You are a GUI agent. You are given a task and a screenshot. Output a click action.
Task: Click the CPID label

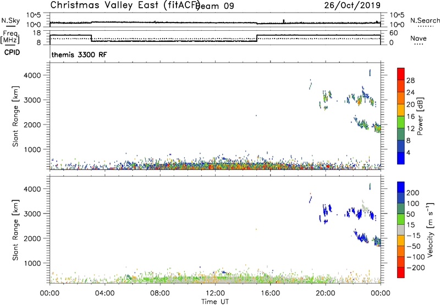click(x=12, y=52)
